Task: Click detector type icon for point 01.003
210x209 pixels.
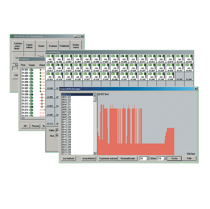Action: pyautogui.click(x=31, y=76)
